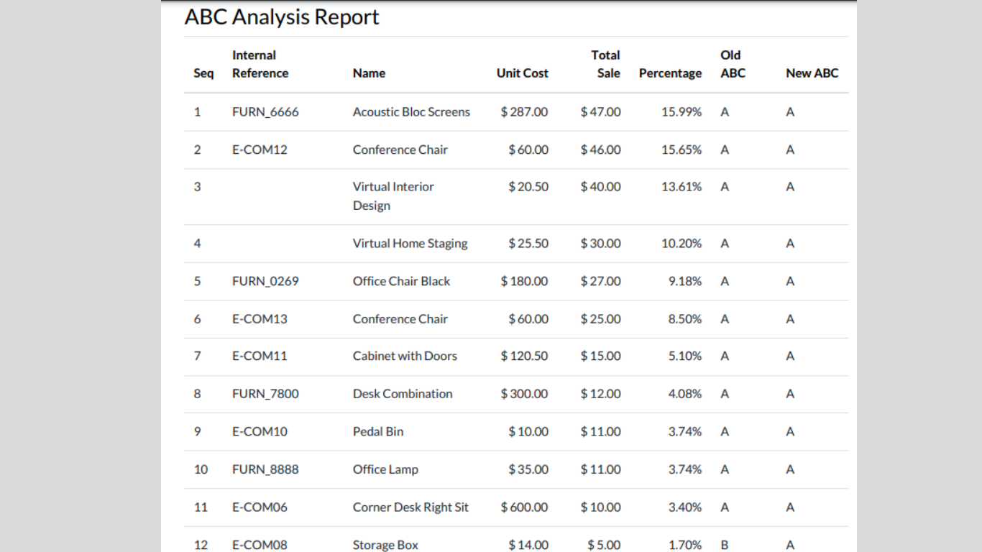This screenshot has height=552, width=982.
Task: Click the Total Sale column header
Action: pos(605,64)
